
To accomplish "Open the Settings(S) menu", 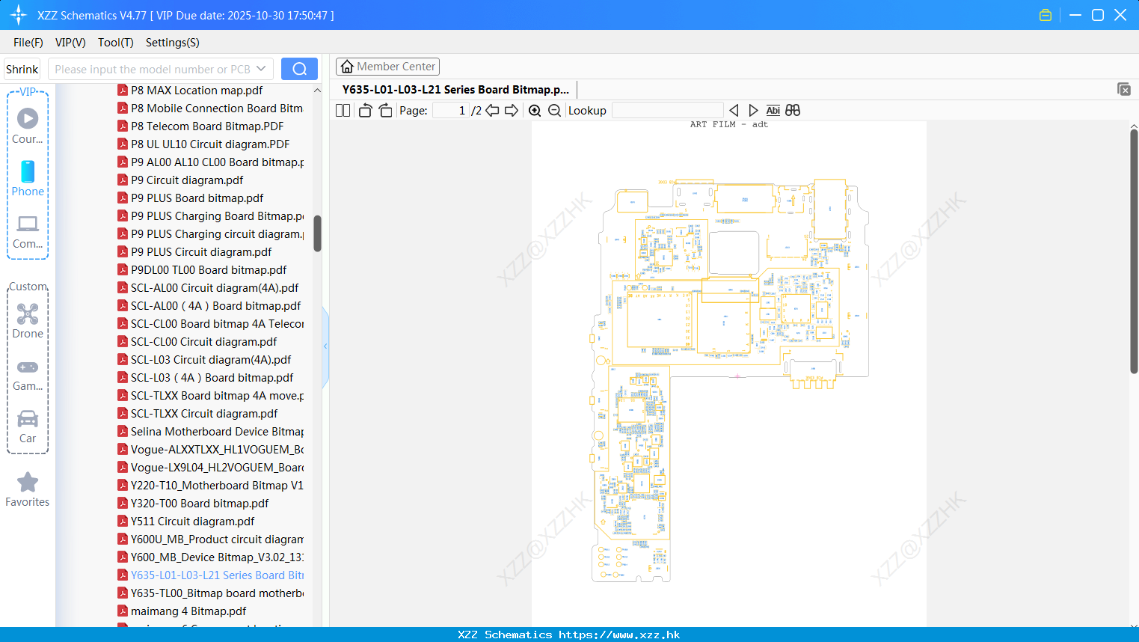I will [x=173, y=43].
